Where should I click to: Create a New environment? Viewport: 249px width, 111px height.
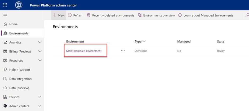(59, 15)
